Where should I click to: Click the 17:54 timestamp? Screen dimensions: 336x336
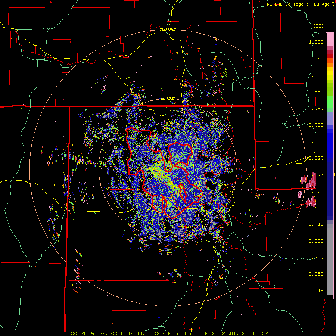click(260, 333)
